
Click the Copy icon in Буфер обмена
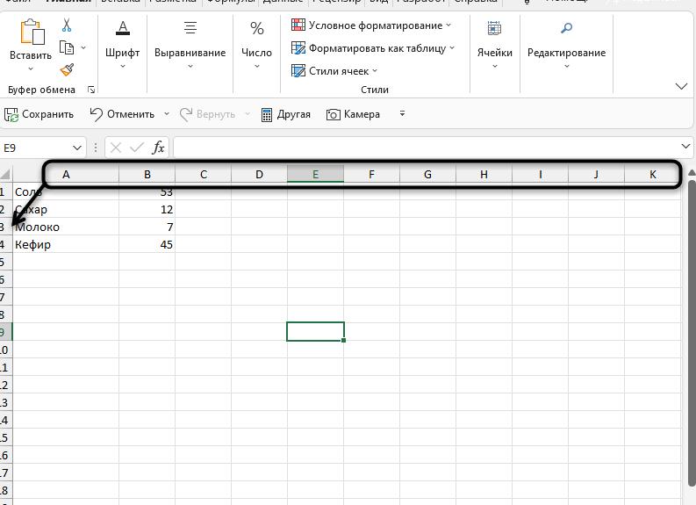(x=68, y=47)
